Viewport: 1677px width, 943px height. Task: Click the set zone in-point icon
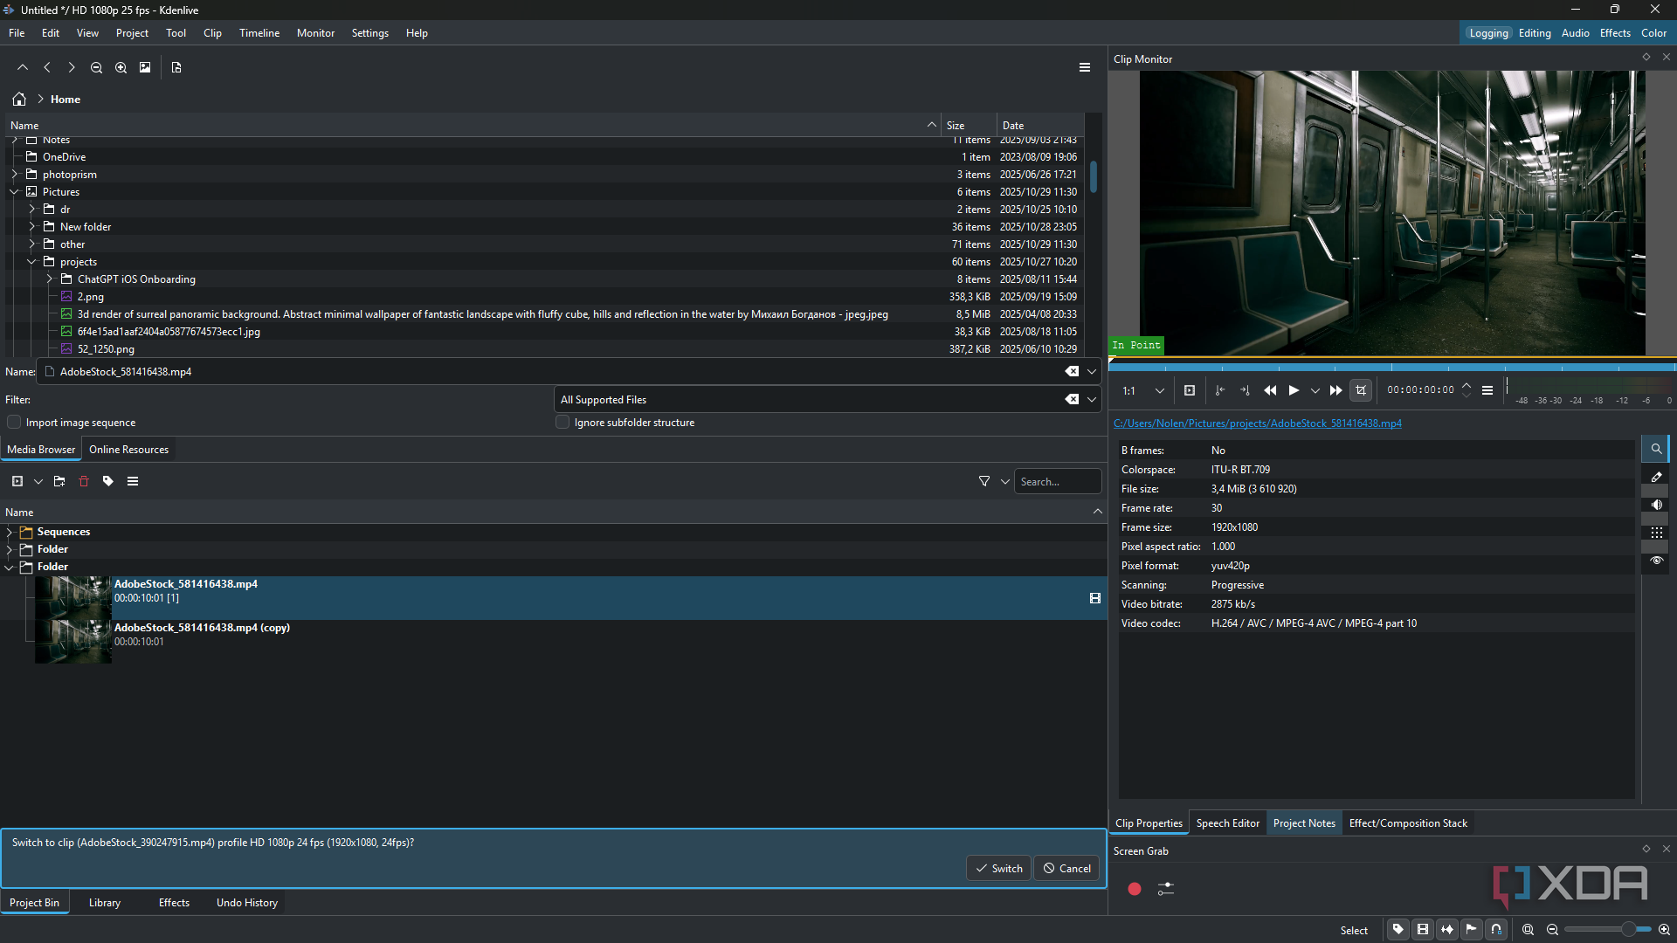(1220, 390)
